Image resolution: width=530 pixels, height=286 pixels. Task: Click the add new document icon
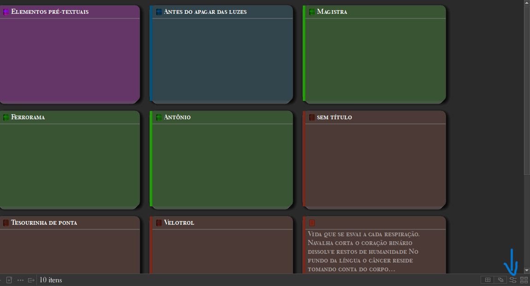[x=9, y=280]
